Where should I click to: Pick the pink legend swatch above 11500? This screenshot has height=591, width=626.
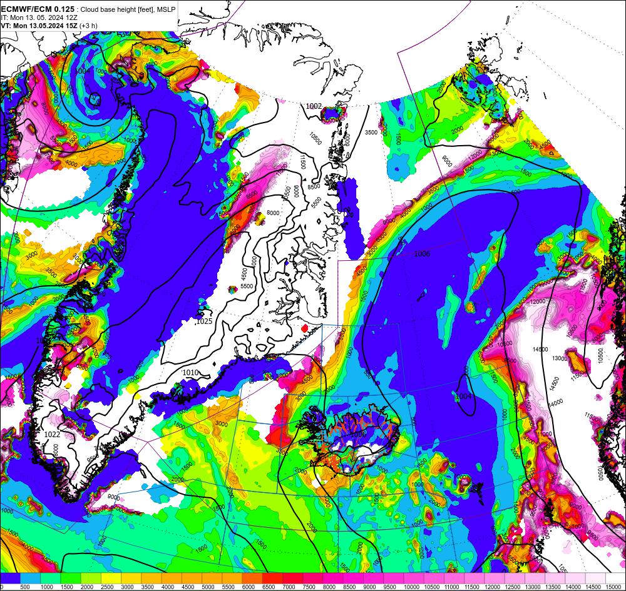475,578
